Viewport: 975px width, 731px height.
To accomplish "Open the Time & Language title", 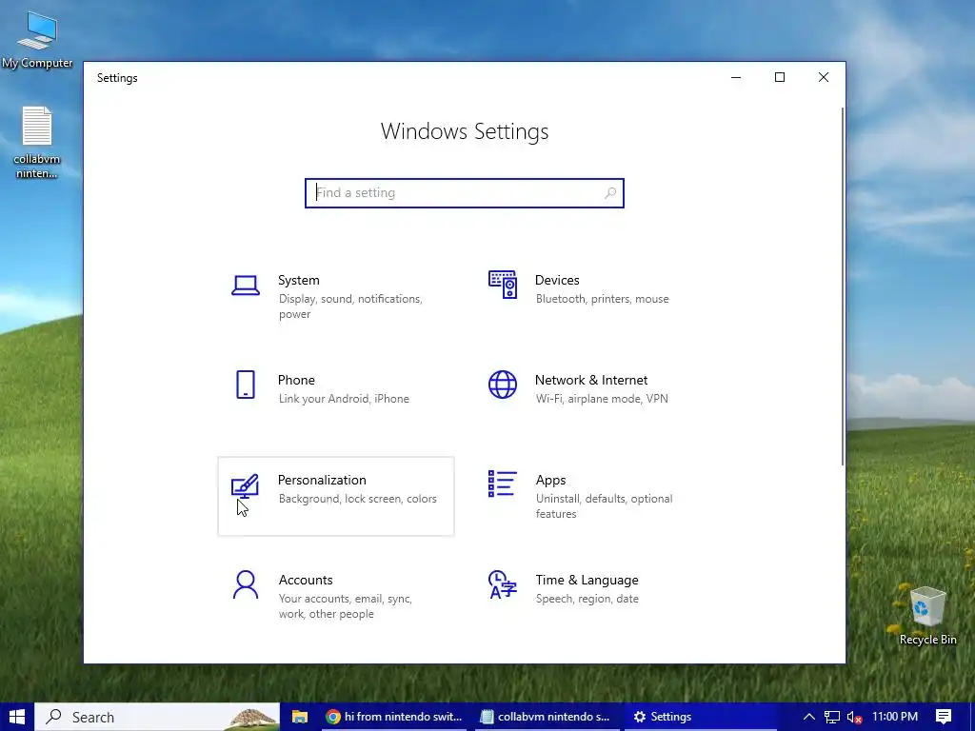I will coord(587,580).
